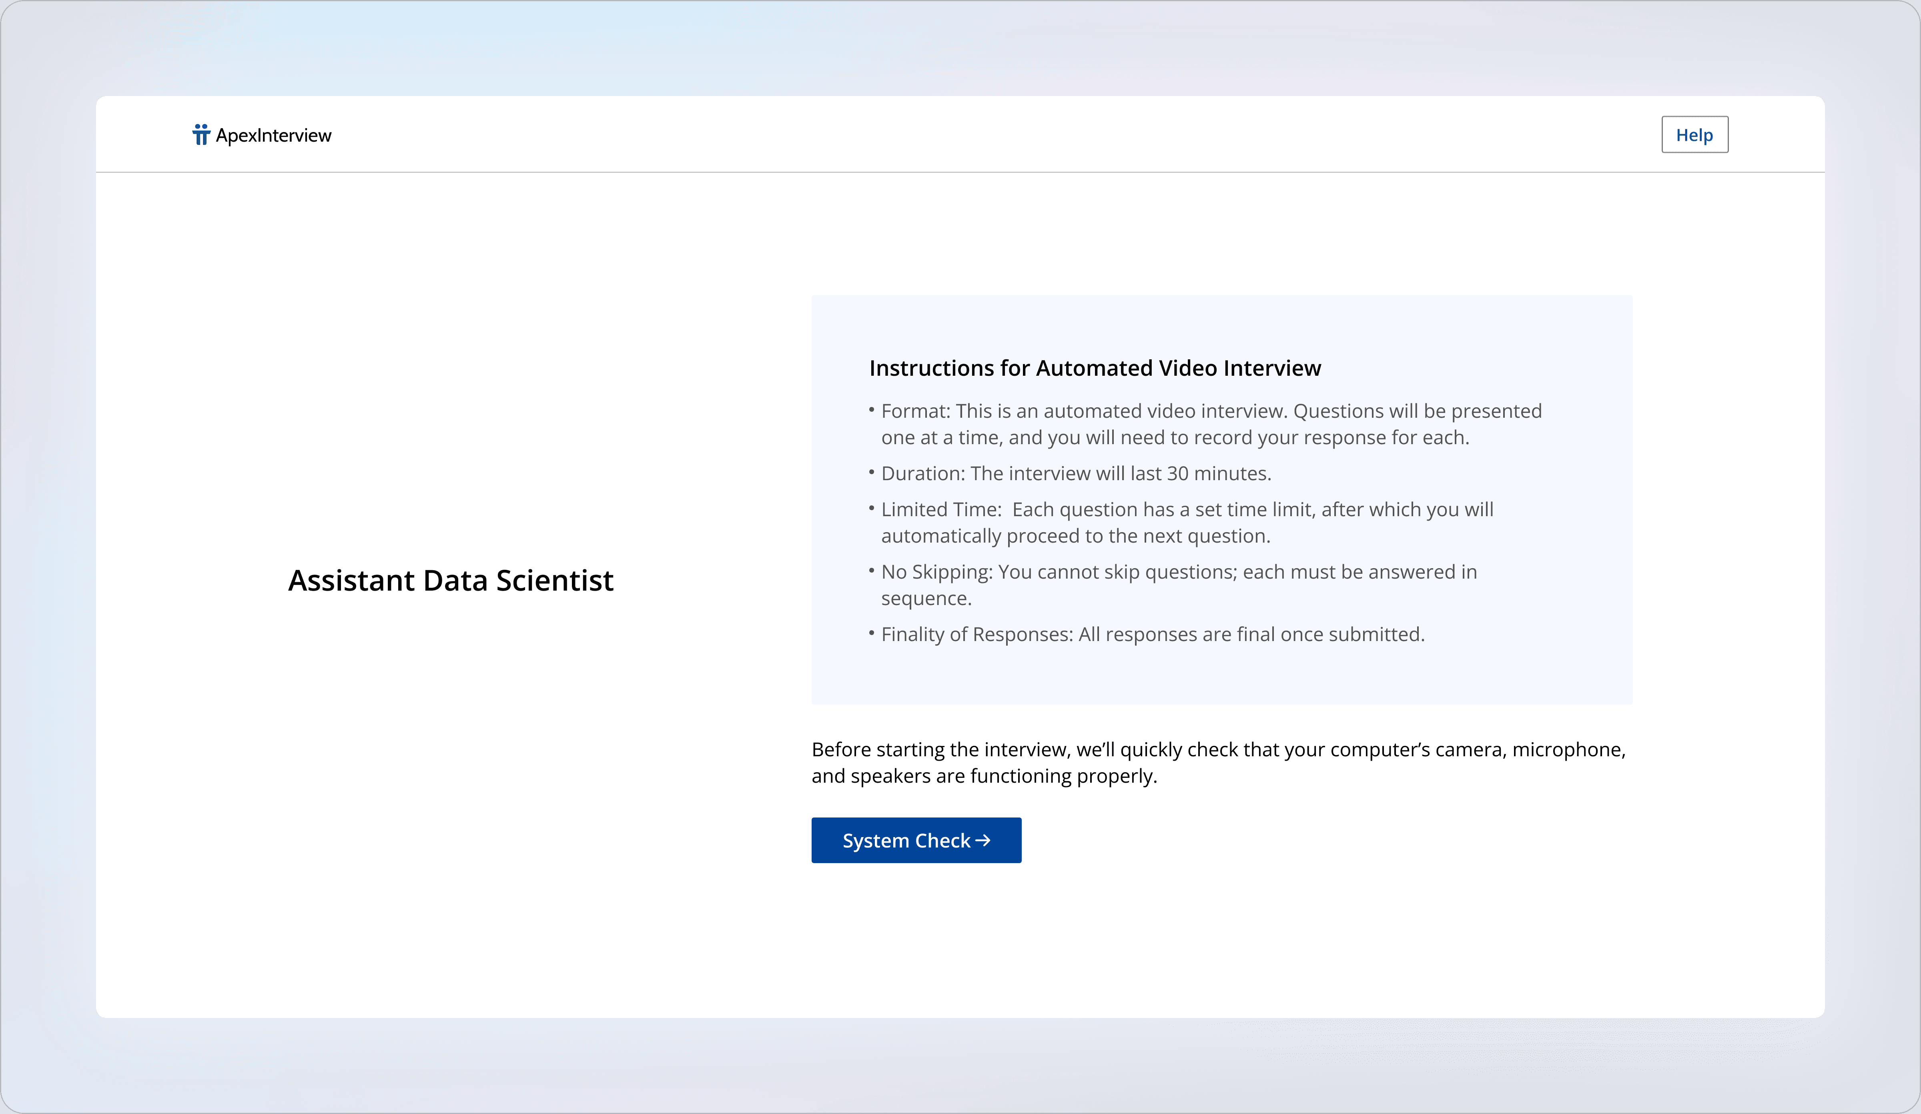This screenshot has width=1921, height=1114.
Task: Click the bullet dot before No Skipping
Action: click(871, 571)
